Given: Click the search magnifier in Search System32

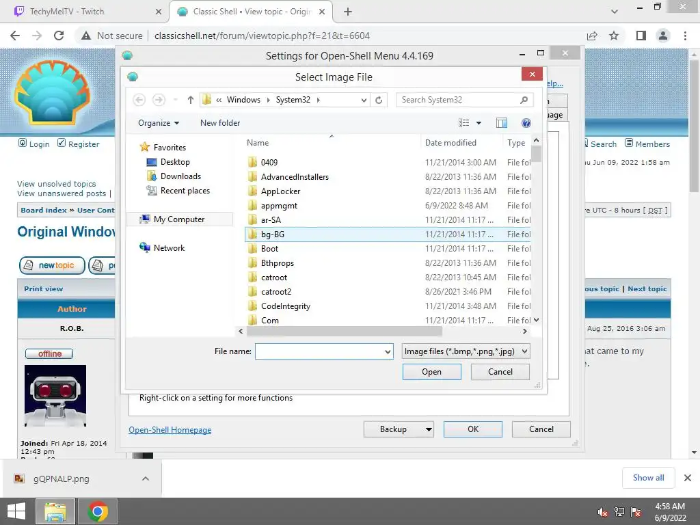Looking at the screenshot, I should pyautogui.click(x=524, y=100).
